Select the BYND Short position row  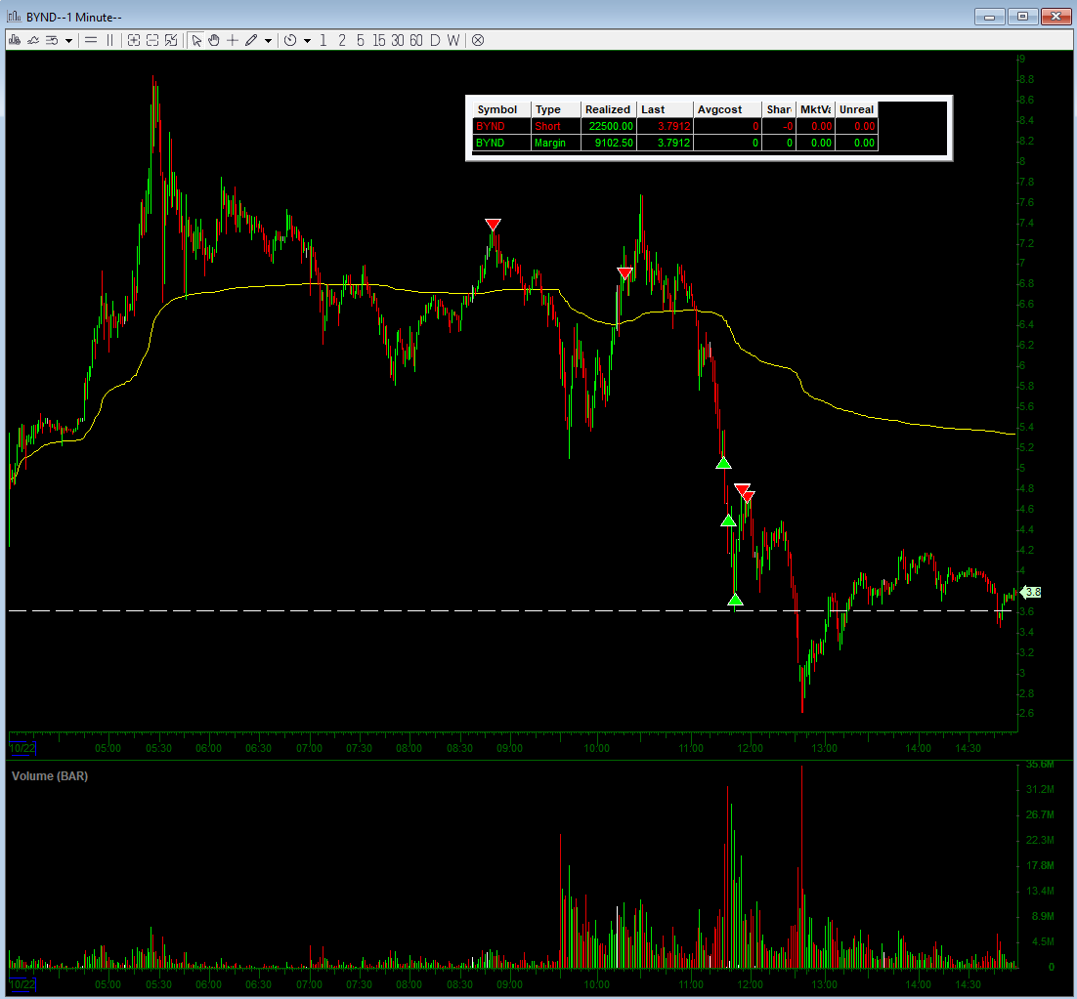click(x=675, y=126)
